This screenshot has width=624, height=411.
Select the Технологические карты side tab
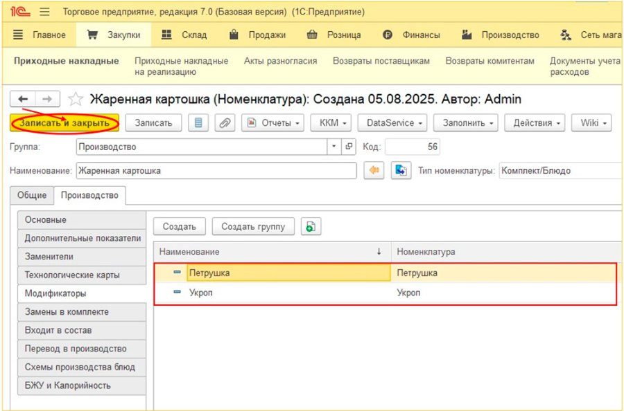82,275
